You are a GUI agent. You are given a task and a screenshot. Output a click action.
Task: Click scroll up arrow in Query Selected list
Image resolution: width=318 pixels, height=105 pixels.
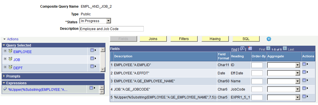(x=103, y=50)
